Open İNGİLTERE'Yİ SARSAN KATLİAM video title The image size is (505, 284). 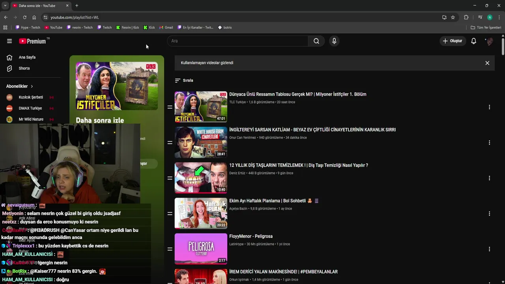pos(312,130)
